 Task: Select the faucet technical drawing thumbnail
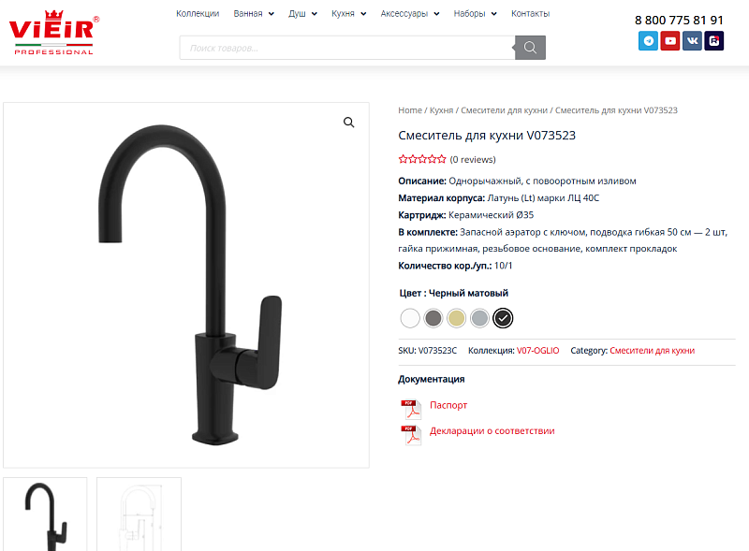tap(139, 515)
